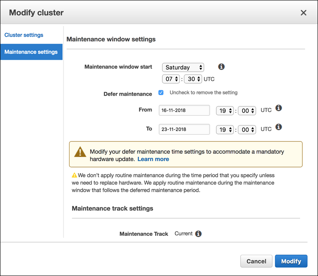Close the Modify cluster dialog with X
Image resolution: width=318 pixels, height=276 pixels.
(304, 13)
